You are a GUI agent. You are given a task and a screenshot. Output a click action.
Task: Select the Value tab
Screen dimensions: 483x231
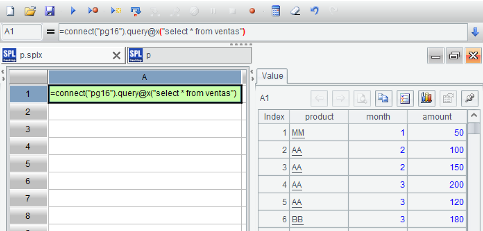[x=272, y=76]
